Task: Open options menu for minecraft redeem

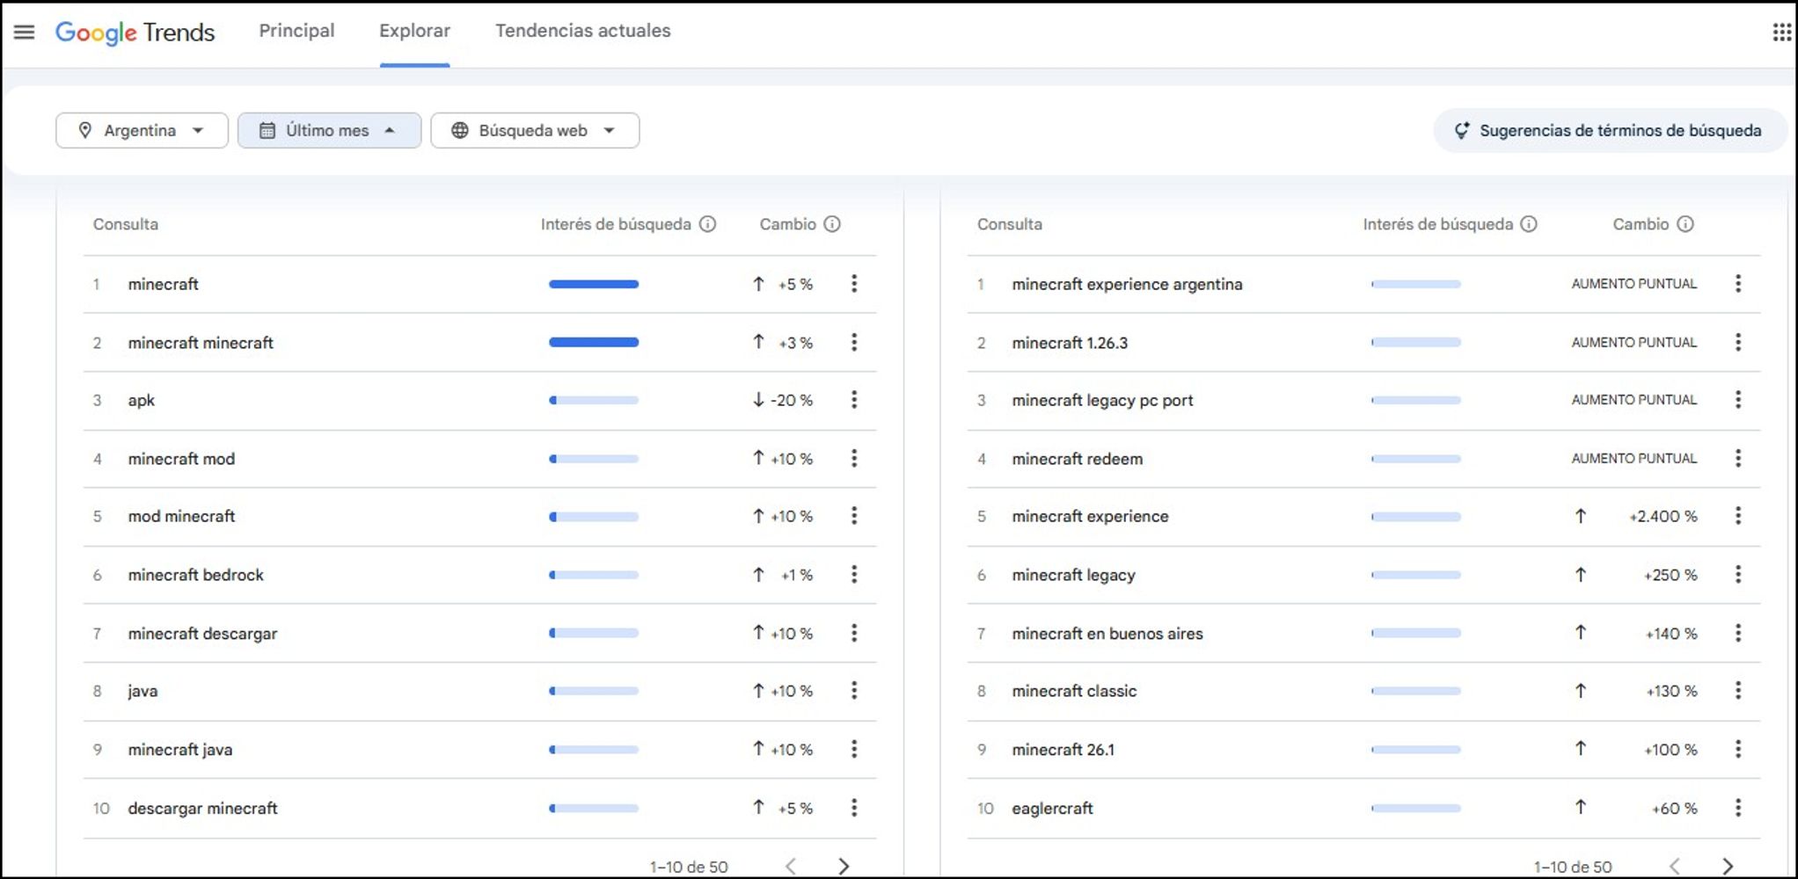Action: point(1738,458)
